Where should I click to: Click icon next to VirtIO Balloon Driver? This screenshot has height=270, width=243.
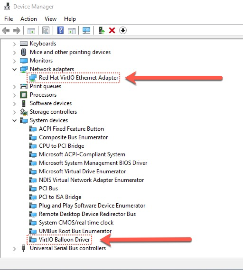[33, 239]
